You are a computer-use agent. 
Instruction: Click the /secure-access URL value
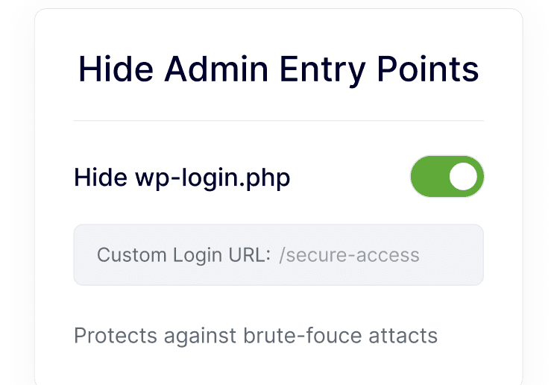click(349, 255)
